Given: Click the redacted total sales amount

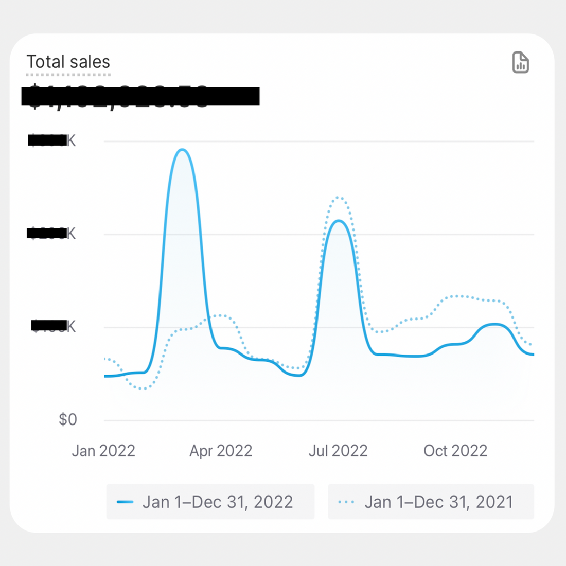Looking at the screenshot, I should click(140, 96).
